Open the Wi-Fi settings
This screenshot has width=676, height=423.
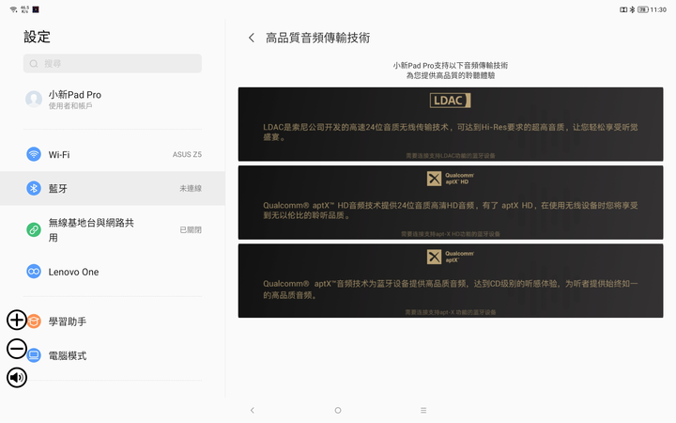click(113, 154)
